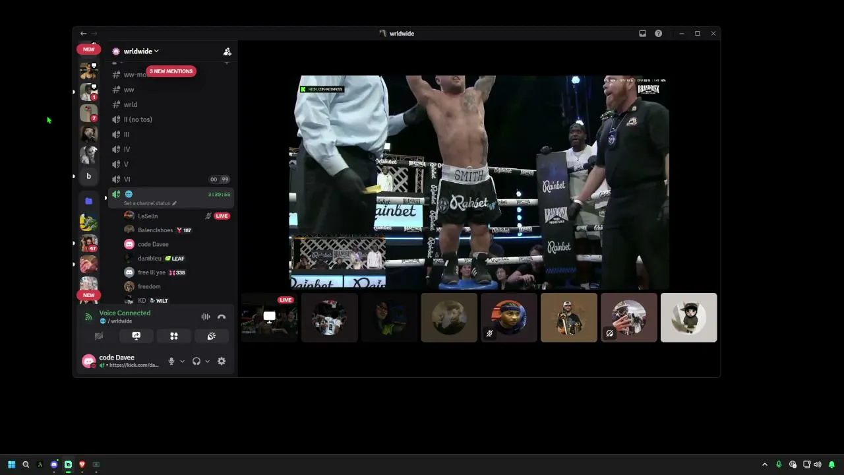Open the ww text channel

click(x=170, y=90)
